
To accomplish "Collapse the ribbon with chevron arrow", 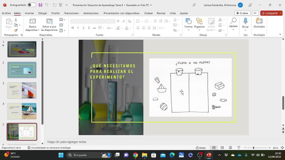I will 280,34.
